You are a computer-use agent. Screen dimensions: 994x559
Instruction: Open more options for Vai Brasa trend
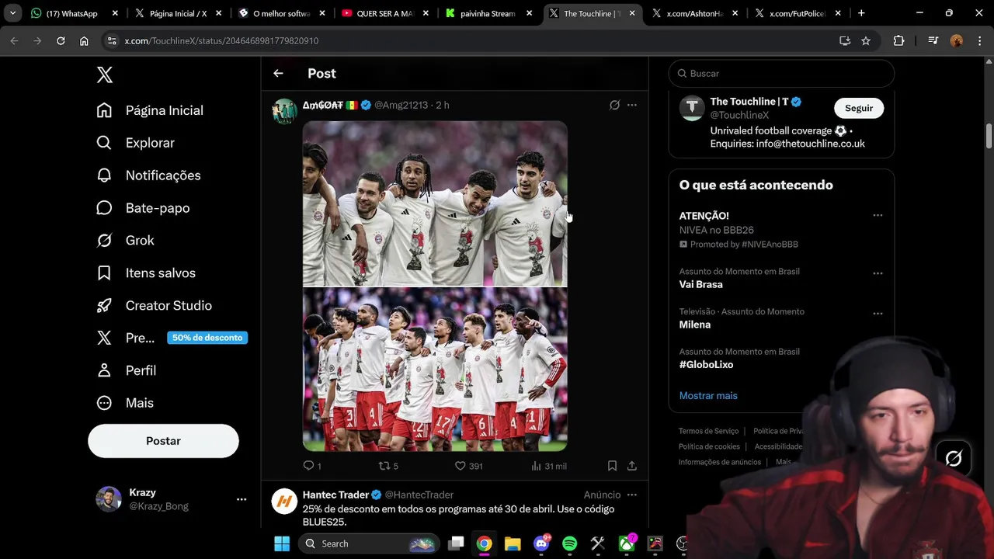coord(878,273)
